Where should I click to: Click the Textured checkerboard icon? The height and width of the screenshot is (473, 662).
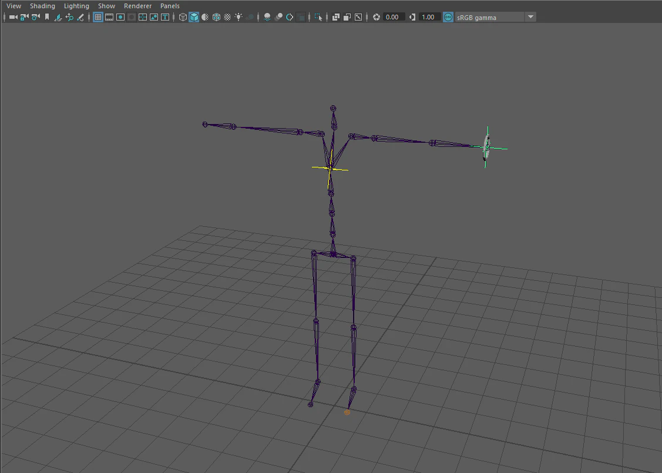click(x=227, y=17)
